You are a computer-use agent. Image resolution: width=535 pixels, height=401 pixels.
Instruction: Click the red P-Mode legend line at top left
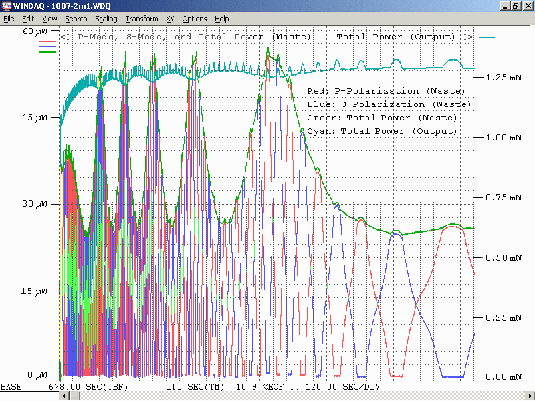[48, 41]
